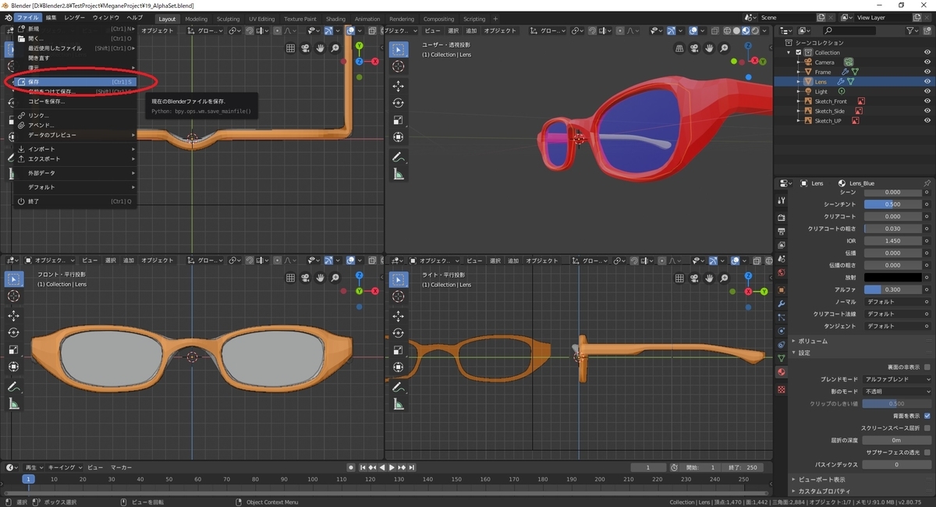Switch to the UV Editing workspace tab
The width and height of the screenshot is (936, 507).
[261, 19]
